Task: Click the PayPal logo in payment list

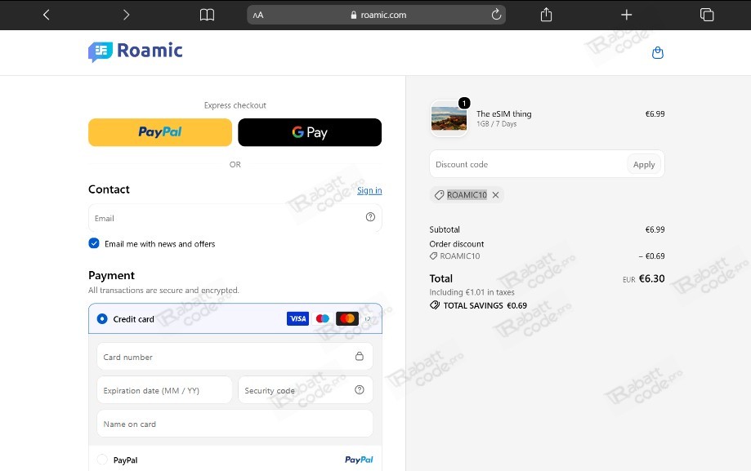Action: tap(359, 460)
